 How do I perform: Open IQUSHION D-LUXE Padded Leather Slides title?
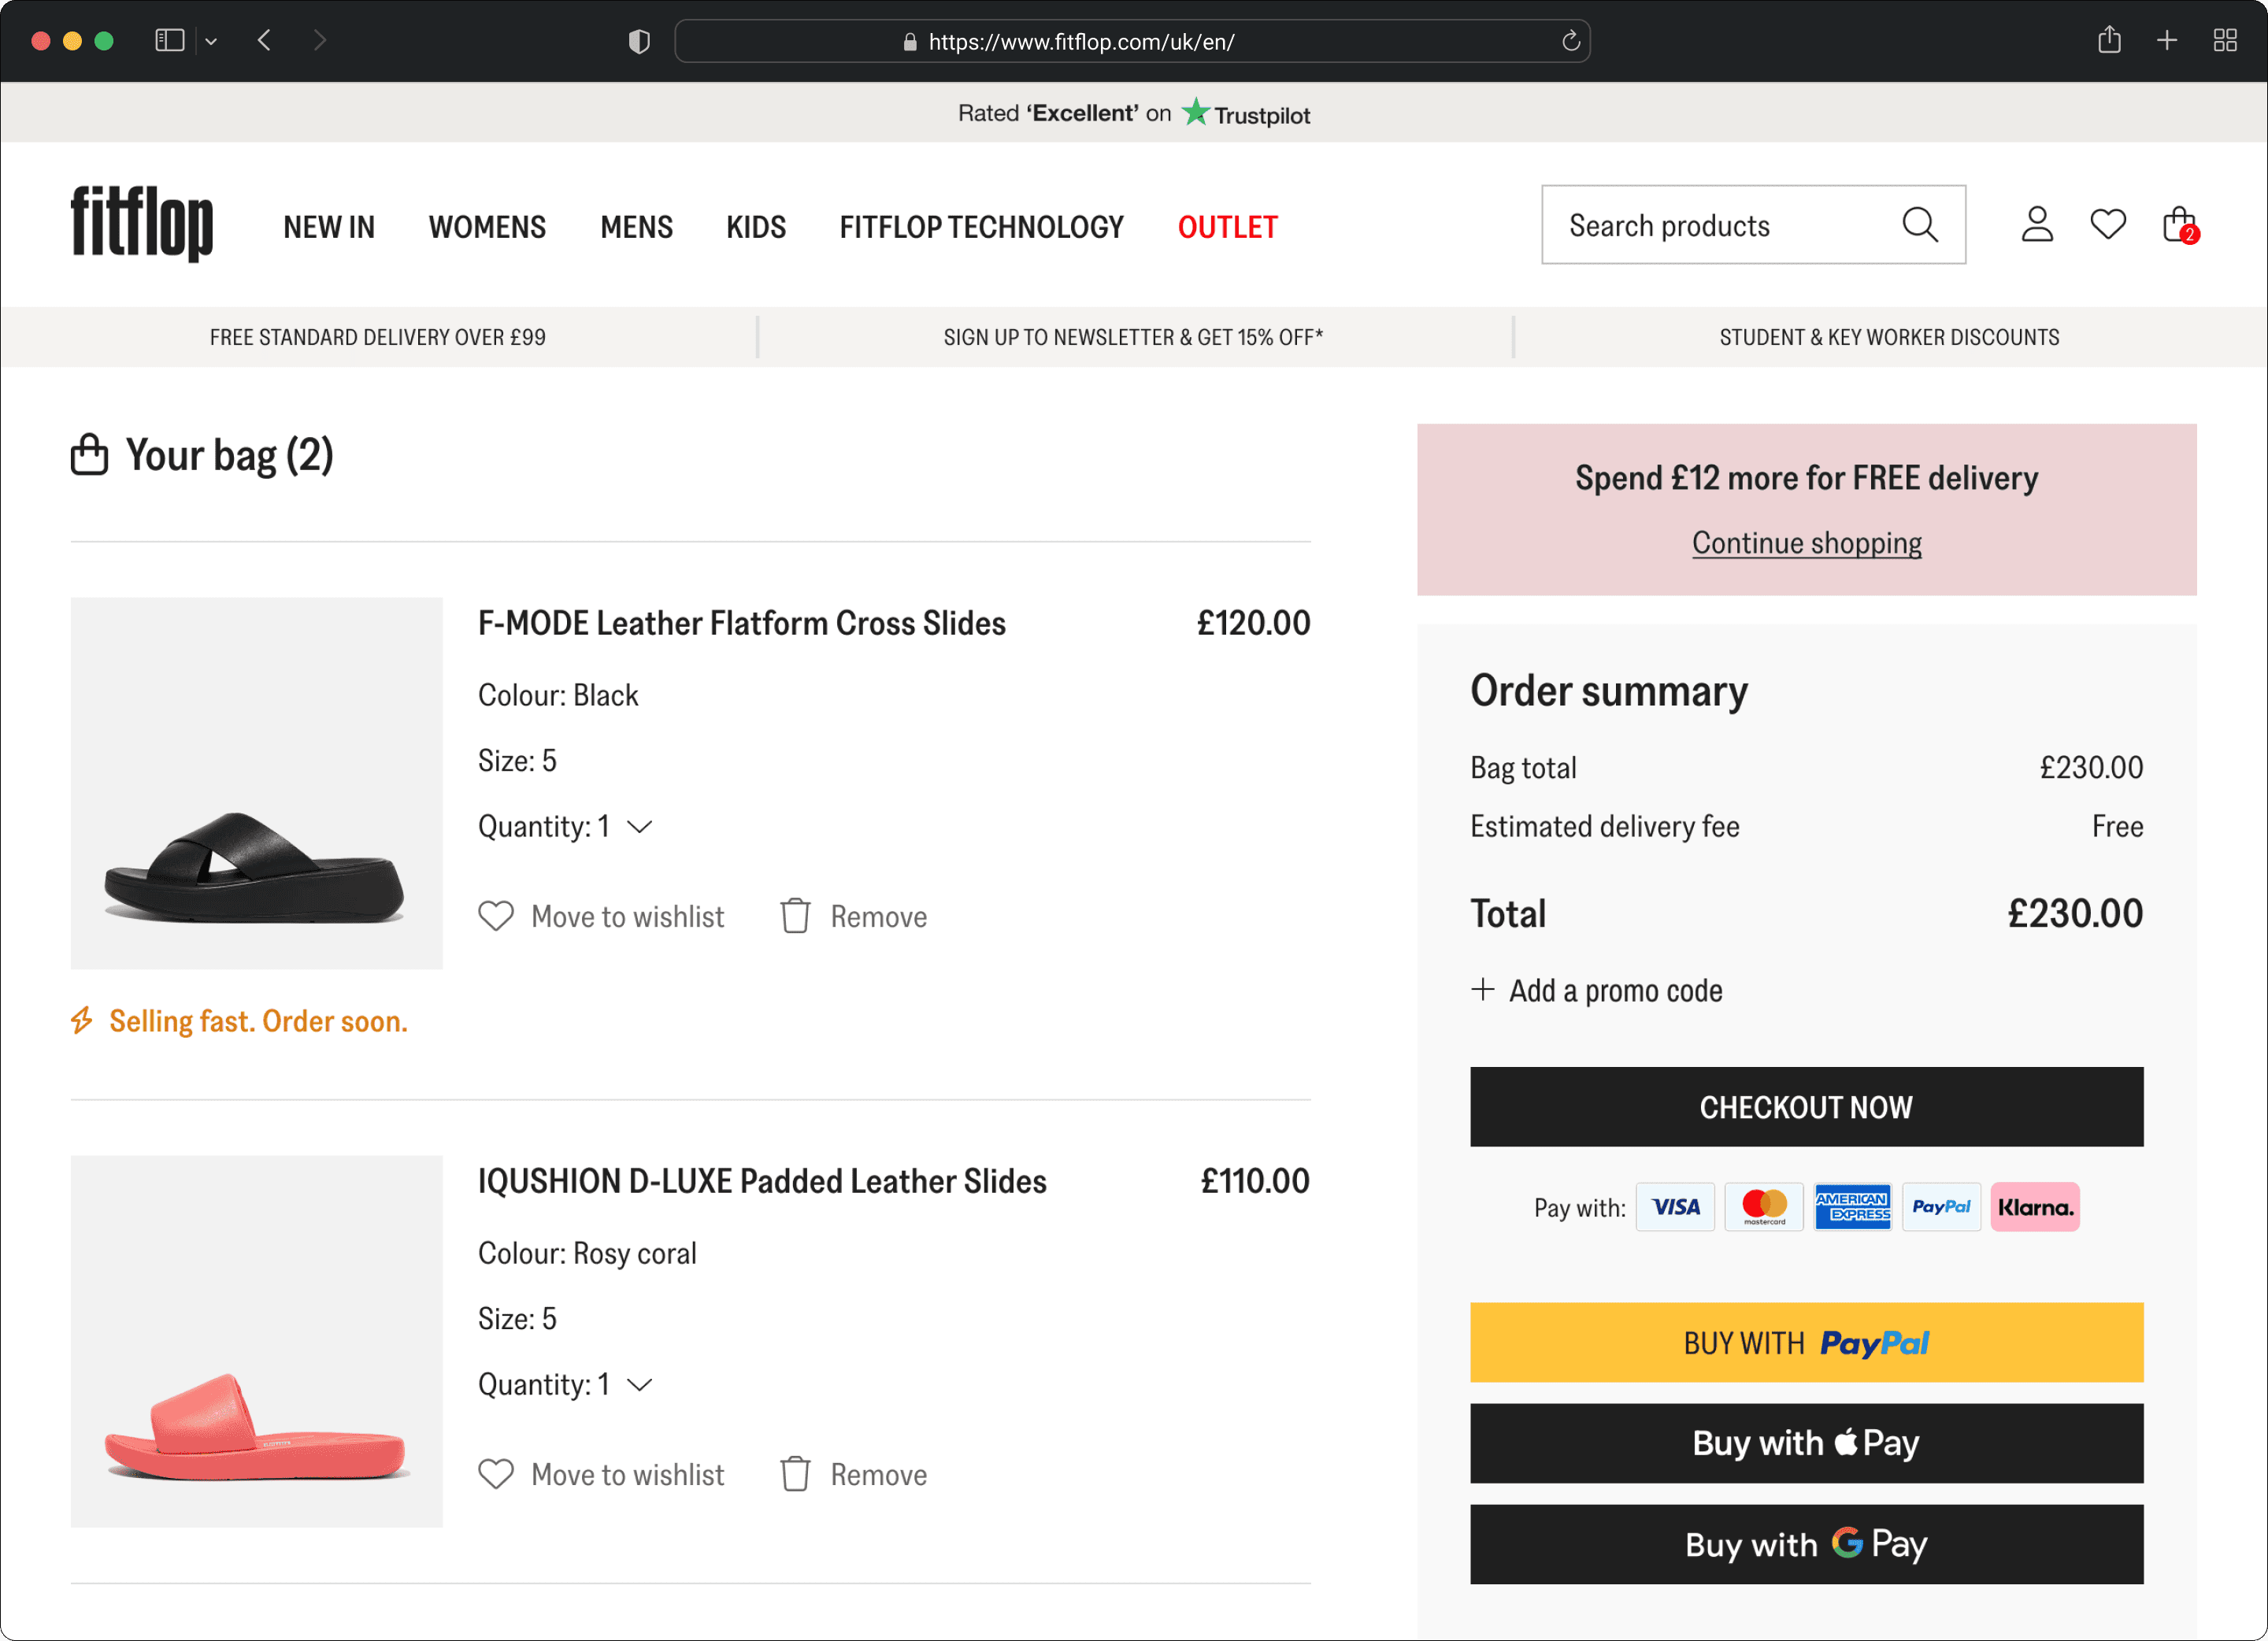762,1181
